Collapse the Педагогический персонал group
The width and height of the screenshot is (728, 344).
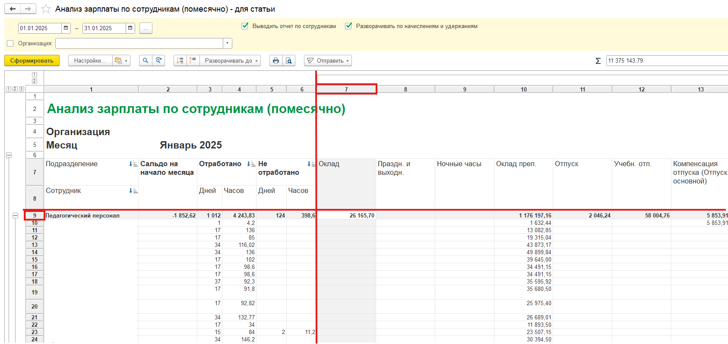click(x=15, y=215)
